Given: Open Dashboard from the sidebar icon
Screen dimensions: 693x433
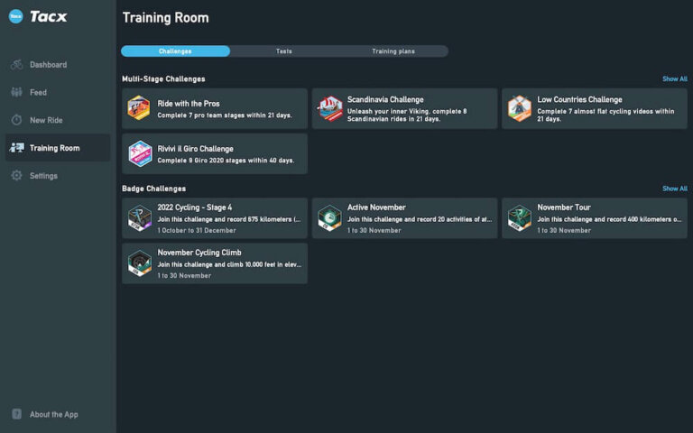Looking at the screenshot, I should coord(16,65).
